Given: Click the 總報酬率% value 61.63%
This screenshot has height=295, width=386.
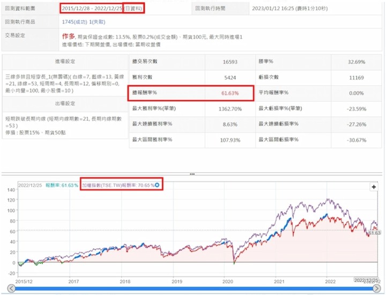Looking at the screenshot, I should coord(230,93).
